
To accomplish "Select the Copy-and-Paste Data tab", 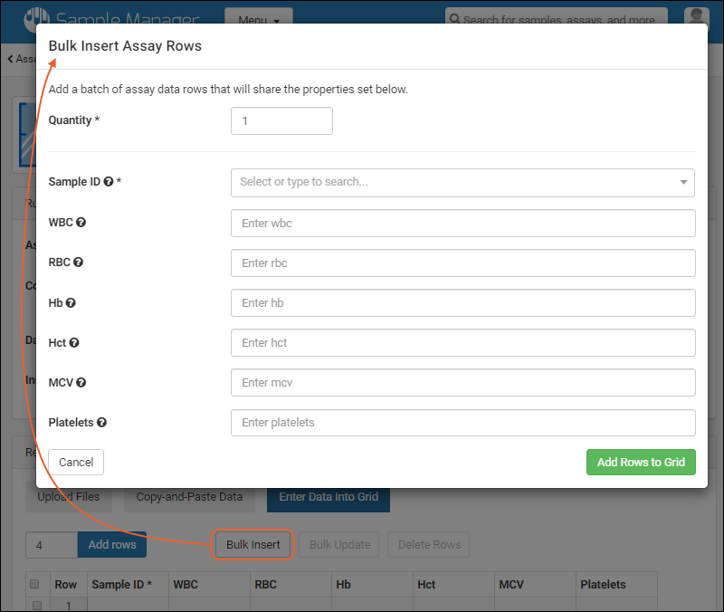I will click(x=189, y=497).
